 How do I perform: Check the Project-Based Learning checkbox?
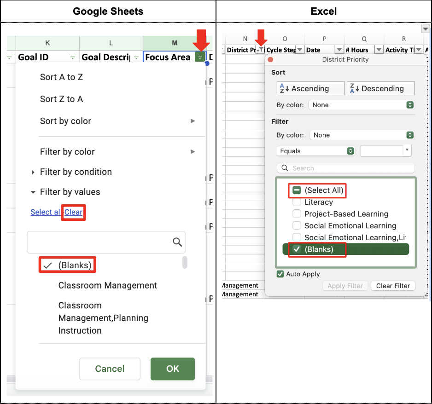tap(297, 214)
